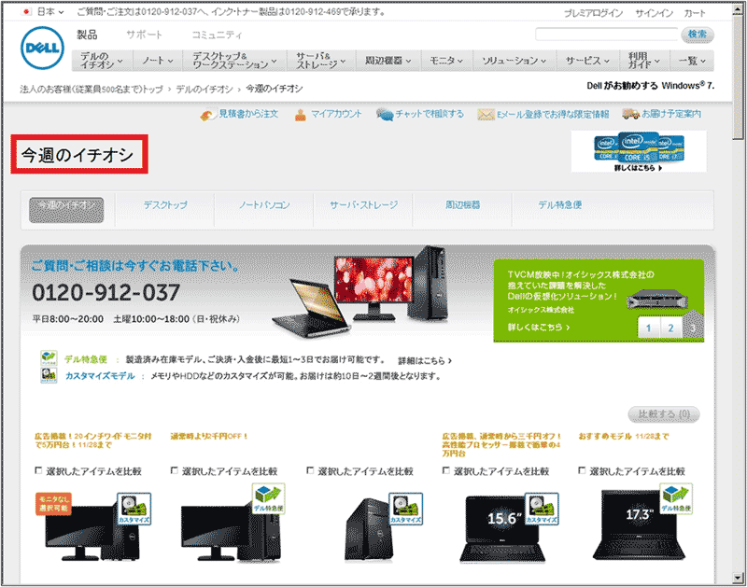Tick the compare checkbox for the 15.6 laptop
The height and width of the screenshot is (587, 747).
[446, 470]
